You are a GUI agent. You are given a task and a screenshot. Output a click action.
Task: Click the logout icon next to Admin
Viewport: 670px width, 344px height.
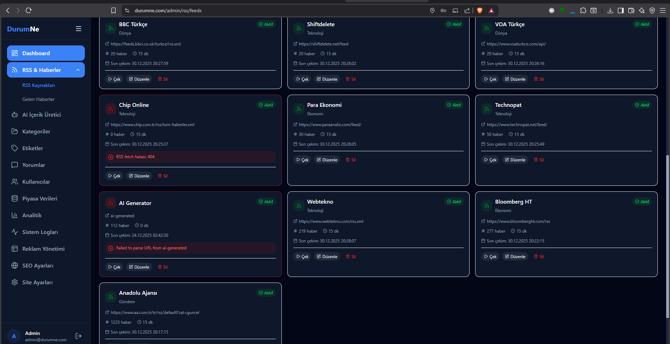click(x=79, y=336)
